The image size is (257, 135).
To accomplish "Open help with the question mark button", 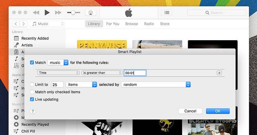I will click(x=32, y=111).
